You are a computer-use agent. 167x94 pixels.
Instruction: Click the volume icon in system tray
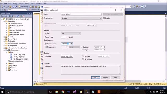tap(154, 92)
